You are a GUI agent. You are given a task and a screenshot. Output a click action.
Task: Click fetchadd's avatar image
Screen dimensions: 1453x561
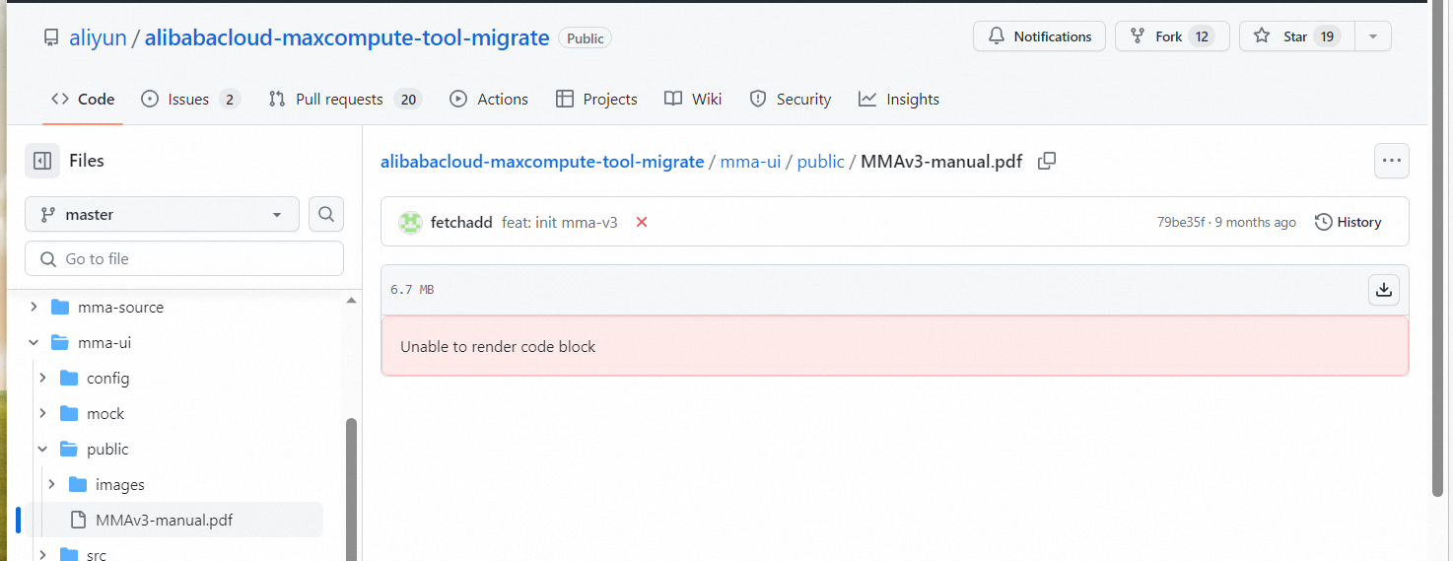click(410, 222)
